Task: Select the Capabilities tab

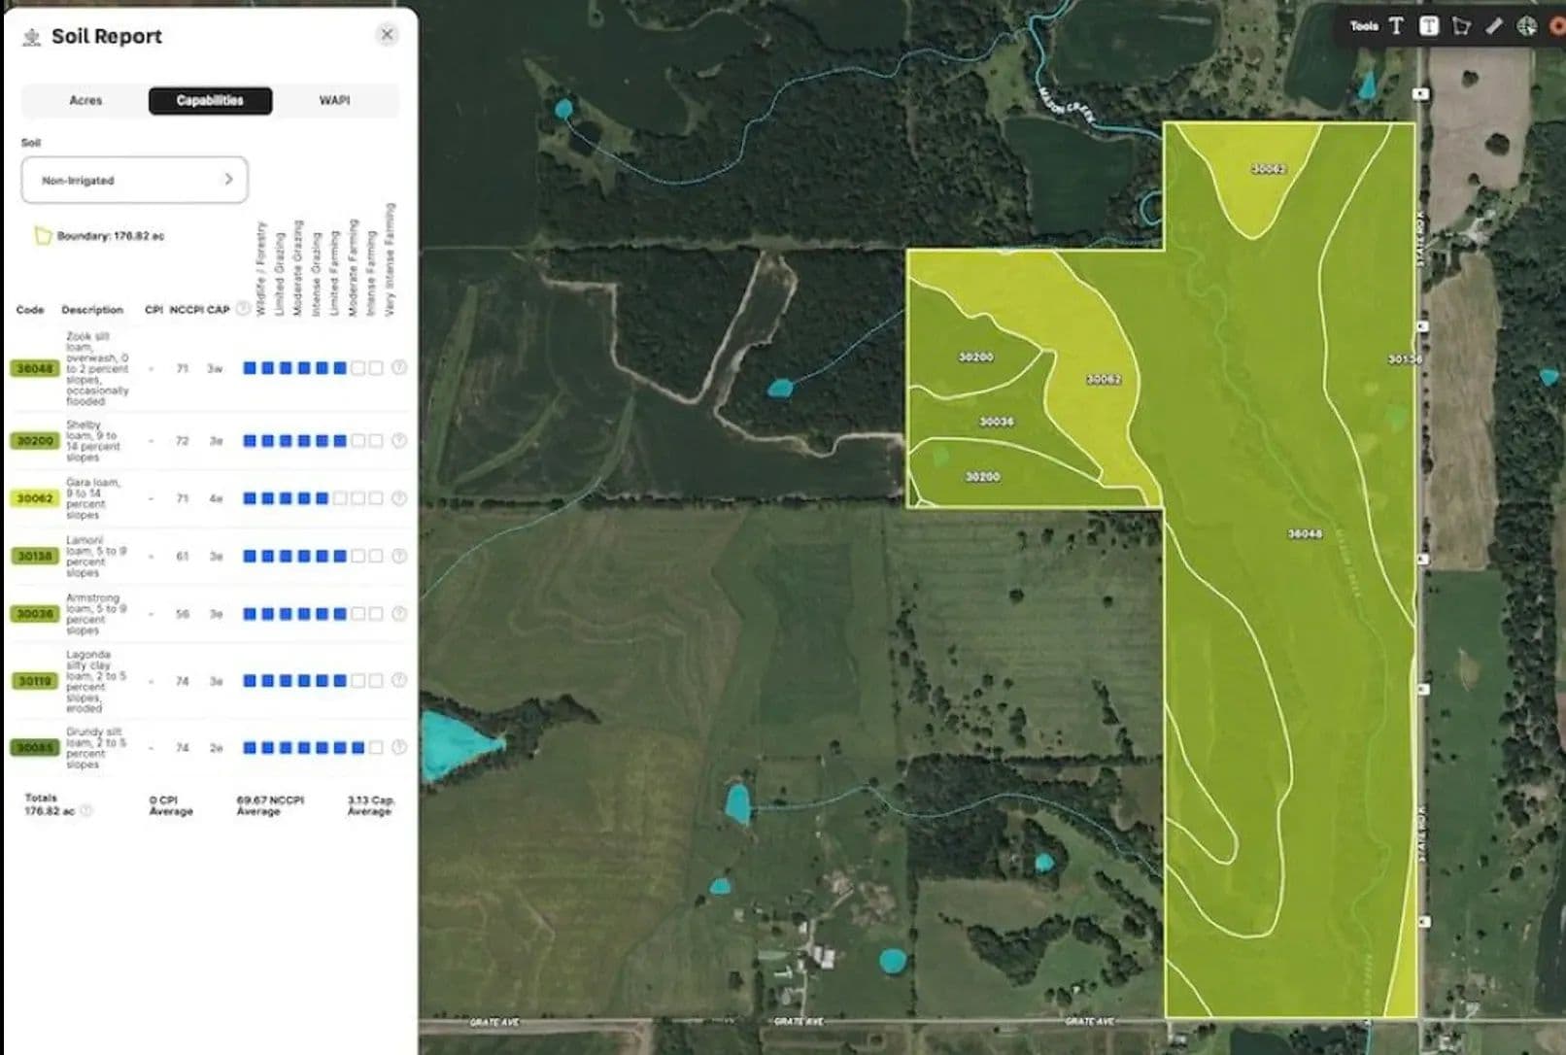Action: pyautogui.click(x=210, y=100)
